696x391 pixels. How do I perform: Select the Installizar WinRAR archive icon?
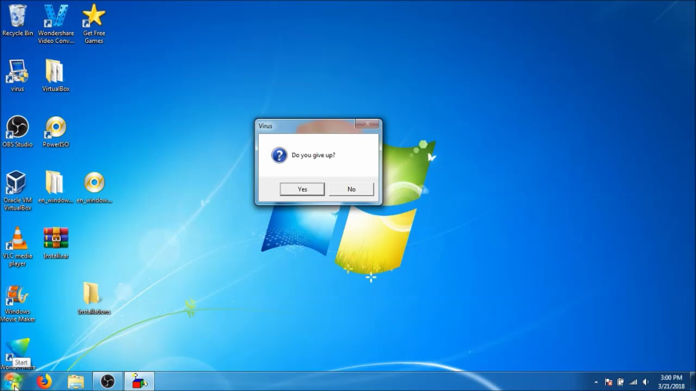coord(55,243)
